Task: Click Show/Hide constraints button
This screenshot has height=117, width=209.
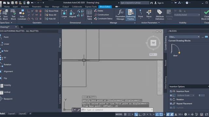Action: [52, 11]
